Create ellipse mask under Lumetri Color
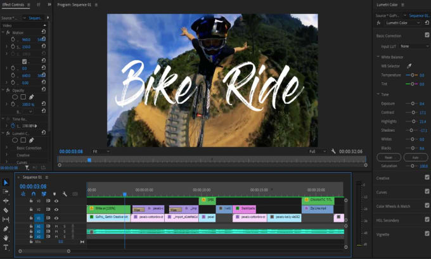The height and width of the screenshot is (259, 431). pyautogui.click(x=15, y=140)
